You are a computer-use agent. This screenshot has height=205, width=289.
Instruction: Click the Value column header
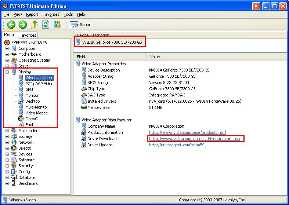coord(217,57)
